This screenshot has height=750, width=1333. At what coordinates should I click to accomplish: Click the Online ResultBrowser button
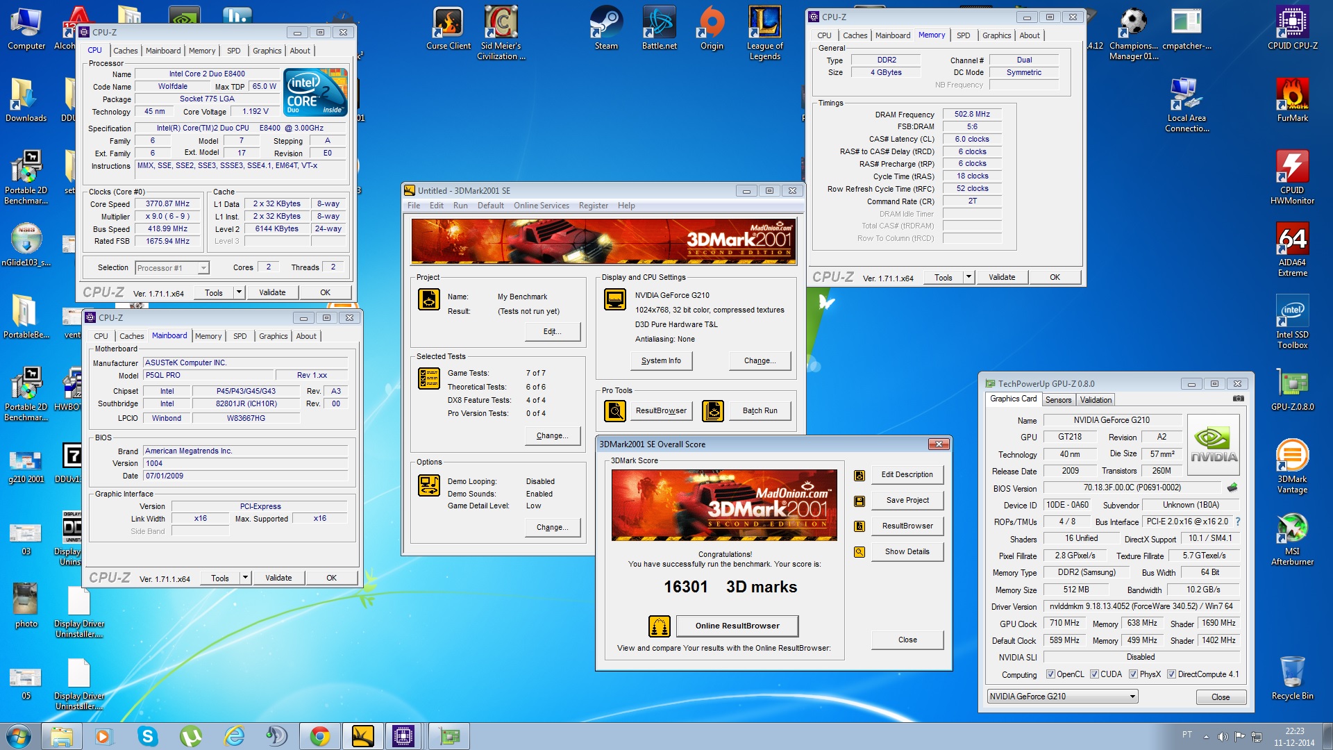pyautogui.click(x=737, y=626)
